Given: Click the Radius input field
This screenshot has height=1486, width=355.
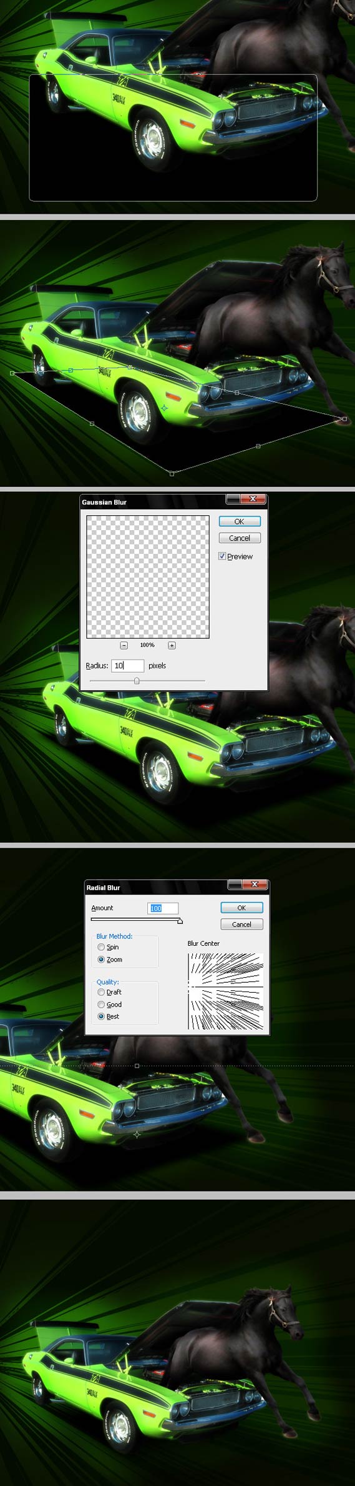Looking at the screenshot, I should click(128, 666).
